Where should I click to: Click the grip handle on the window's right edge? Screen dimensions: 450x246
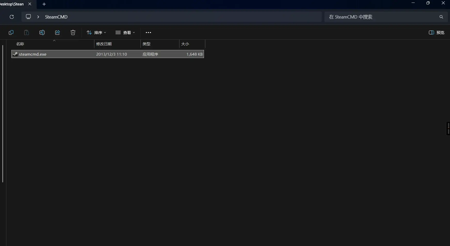[x=448, y=129]
